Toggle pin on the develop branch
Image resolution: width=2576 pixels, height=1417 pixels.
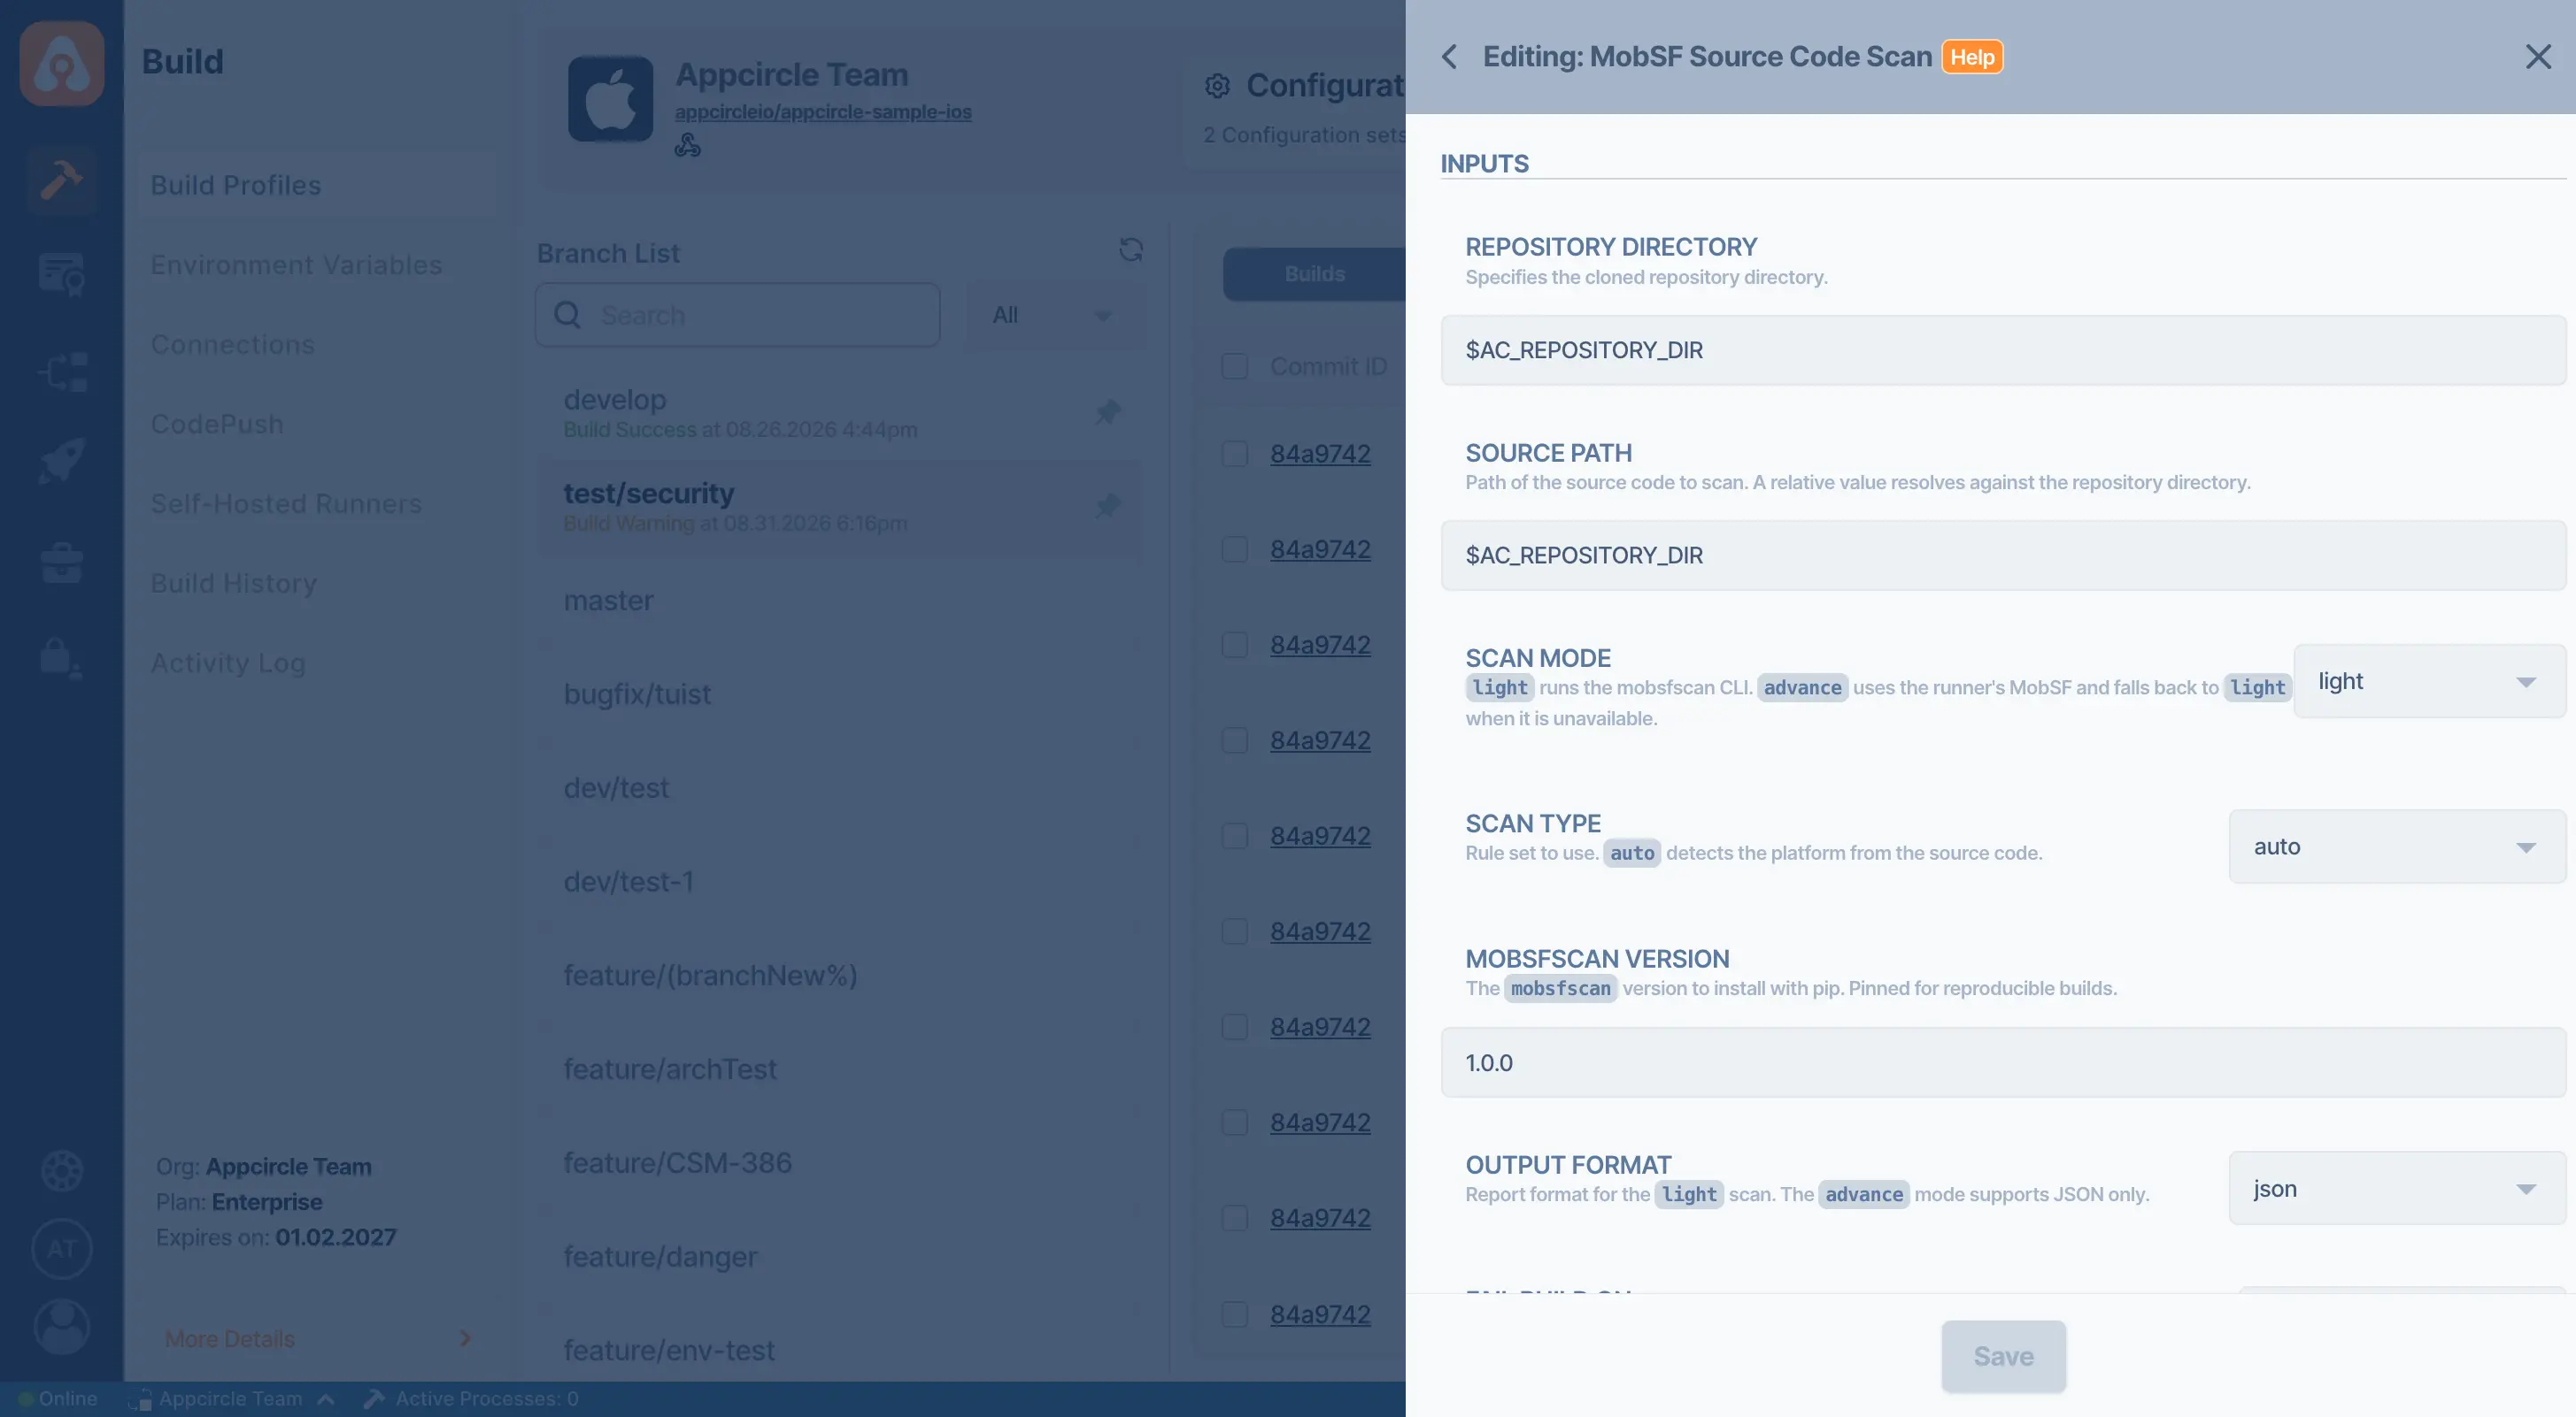click(1107, 411)
